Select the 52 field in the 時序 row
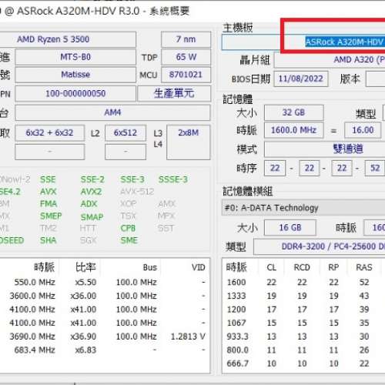The width and height of the screenshot is (385, 385). pyautogui.click(x=375, y=168)
